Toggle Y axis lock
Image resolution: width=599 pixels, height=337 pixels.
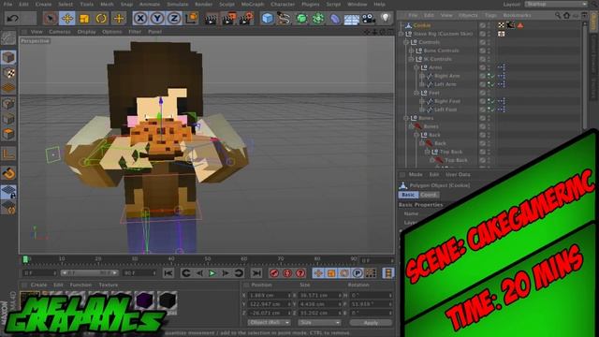[157, 18]
